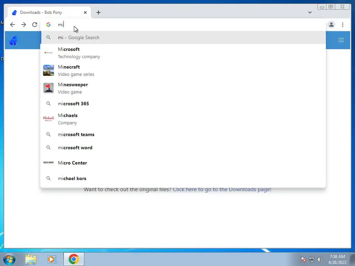
Task: Click the Minesweeper flag thumbnail
Action: click(x=49, y=88)
